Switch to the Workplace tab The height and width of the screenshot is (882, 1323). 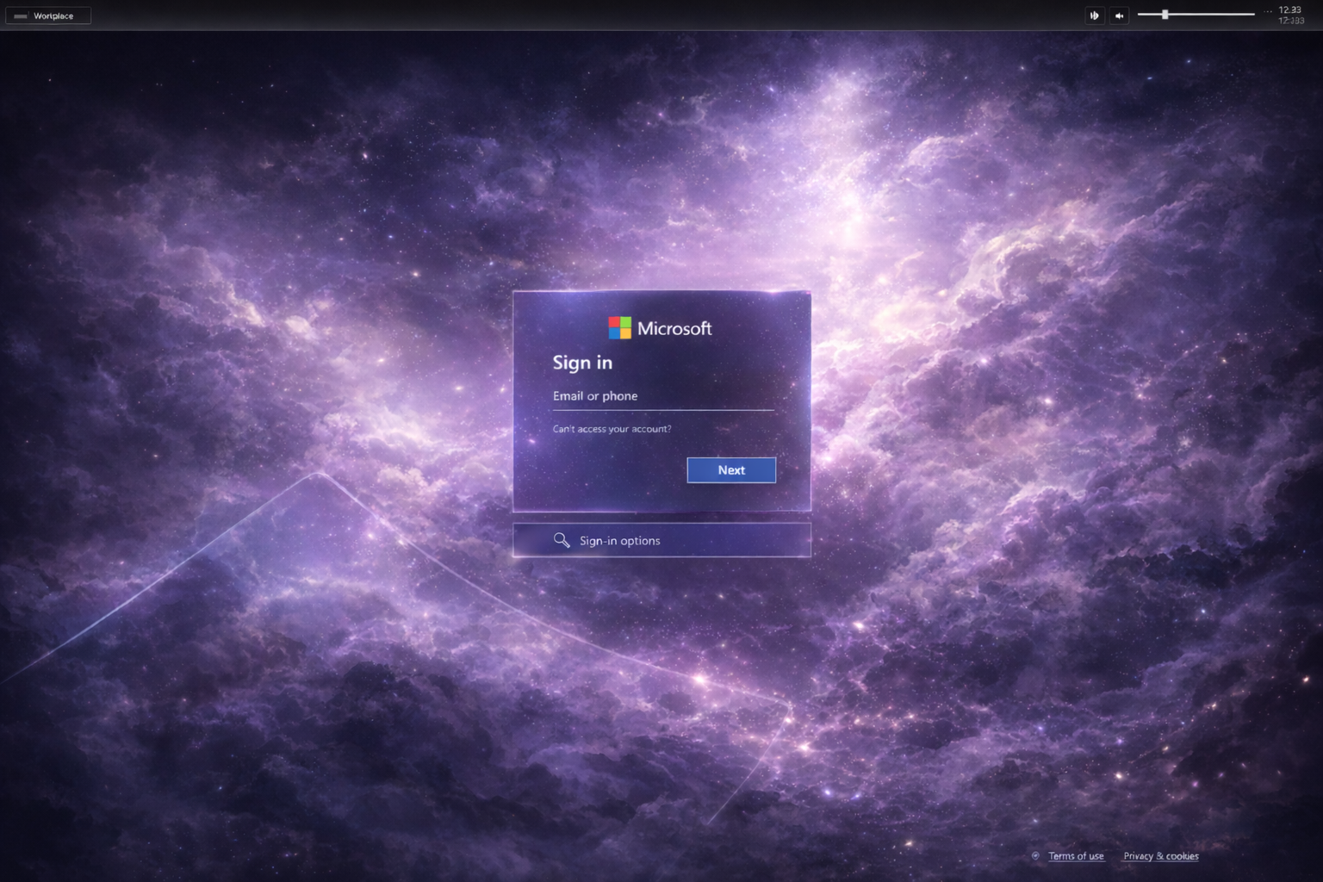tap(54, 15)
